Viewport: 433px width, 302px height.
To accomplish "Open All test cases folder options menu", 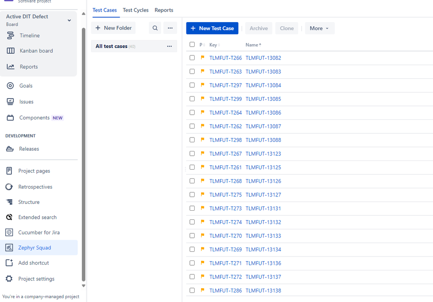I will pyautogui.click(x=169, y=46).
